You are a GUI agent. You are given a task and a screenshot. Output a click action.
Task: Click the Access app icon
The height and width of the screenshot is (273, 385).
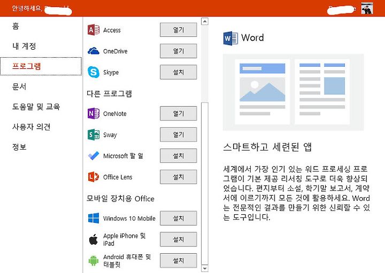pos(94,30)
